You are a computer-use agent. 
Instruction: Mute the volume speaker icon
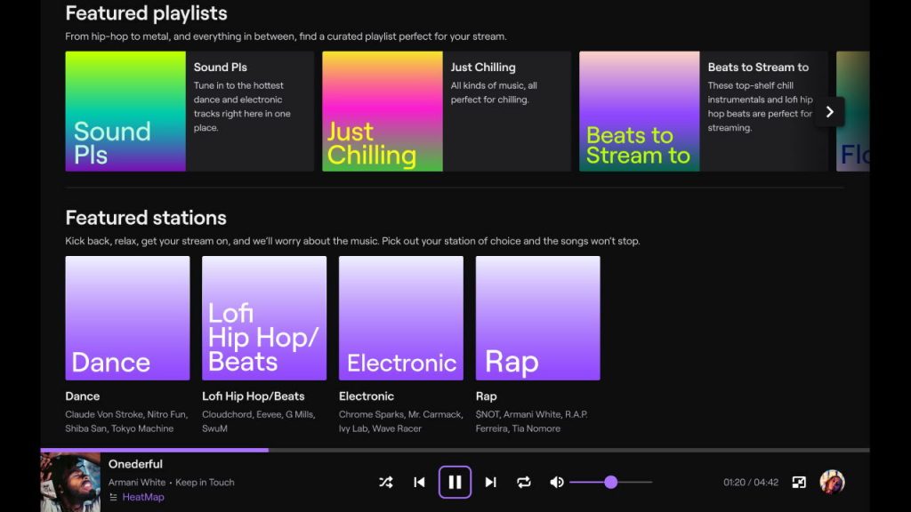pos(557,482)
